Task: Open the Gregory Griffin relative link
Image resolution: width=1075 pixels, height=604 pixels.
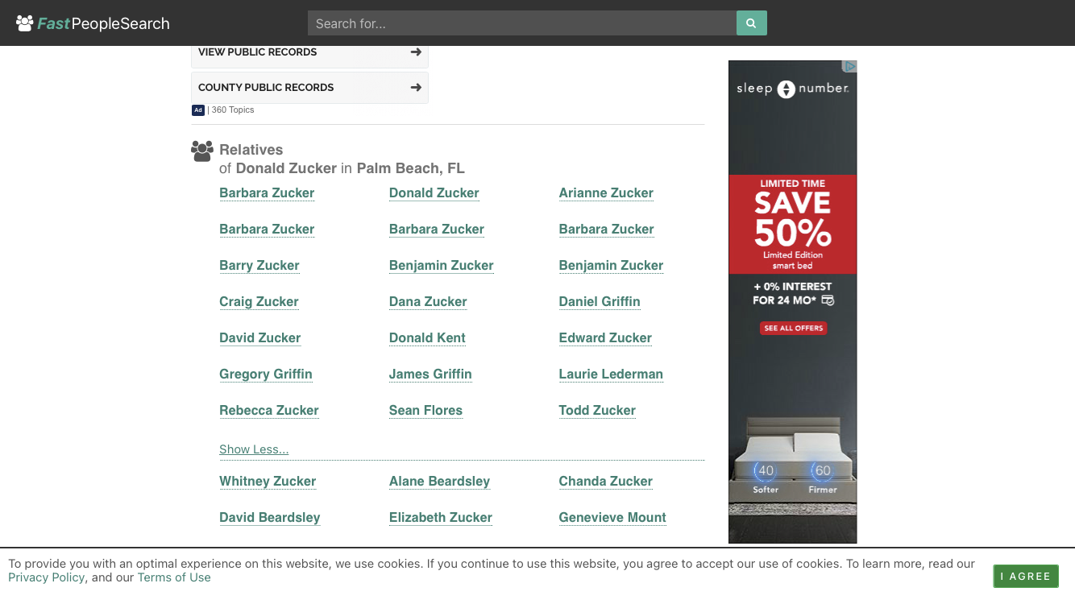Action: [266, 374]
